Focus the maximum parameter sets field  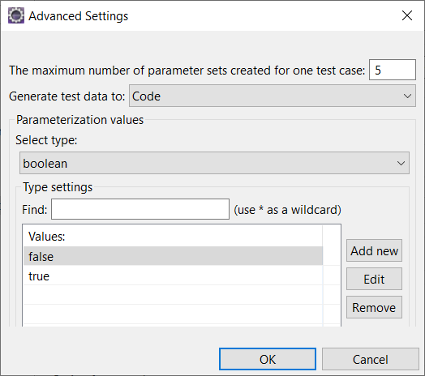point(393,70)
